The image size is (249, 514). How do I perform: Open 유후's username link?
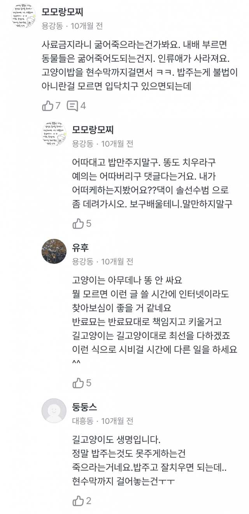pyautogui.click(x=81, y=247)
